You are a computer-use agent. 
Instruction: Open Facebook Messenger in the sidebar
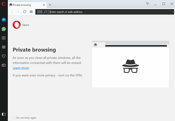(x=4, y=20)
